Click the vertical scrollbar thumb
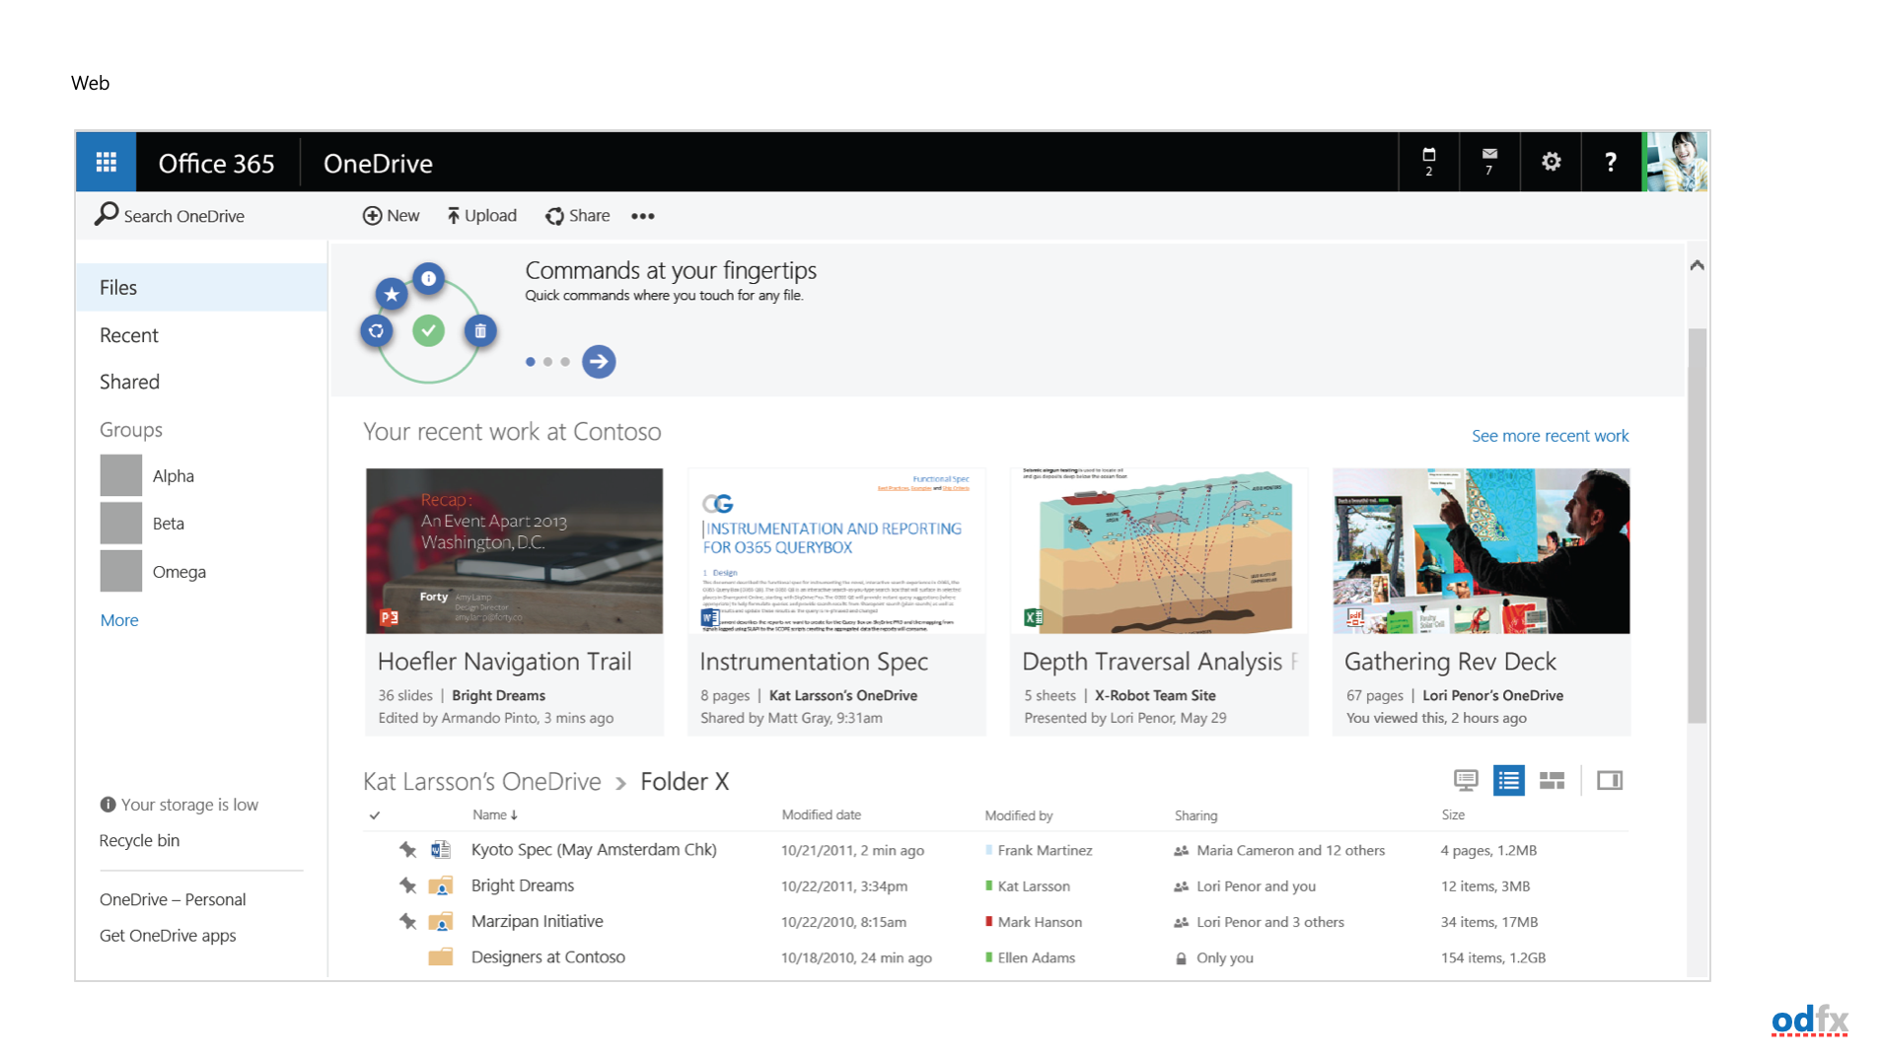The width and height of the screenshot is (1880, 1059). click(1697, 526)
